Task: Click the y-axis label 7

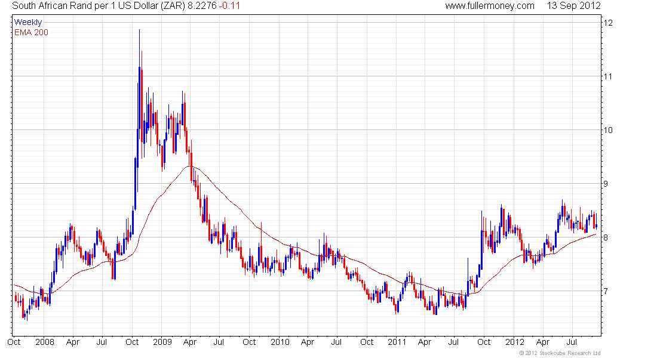Action: (606, 291)
